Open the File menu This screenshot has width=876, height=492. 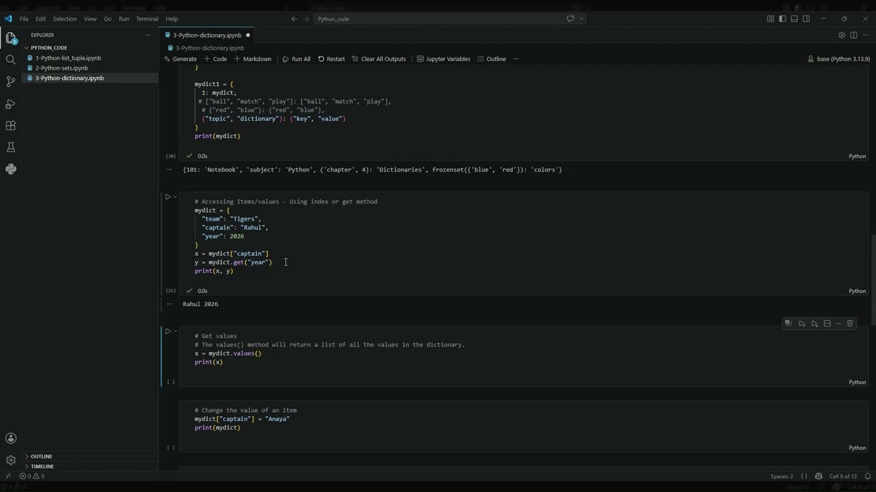coord(24,19)
